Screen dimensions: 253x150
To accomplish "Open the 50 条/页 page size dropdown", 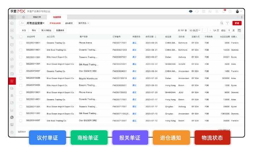I will click(x=195, y=31).
